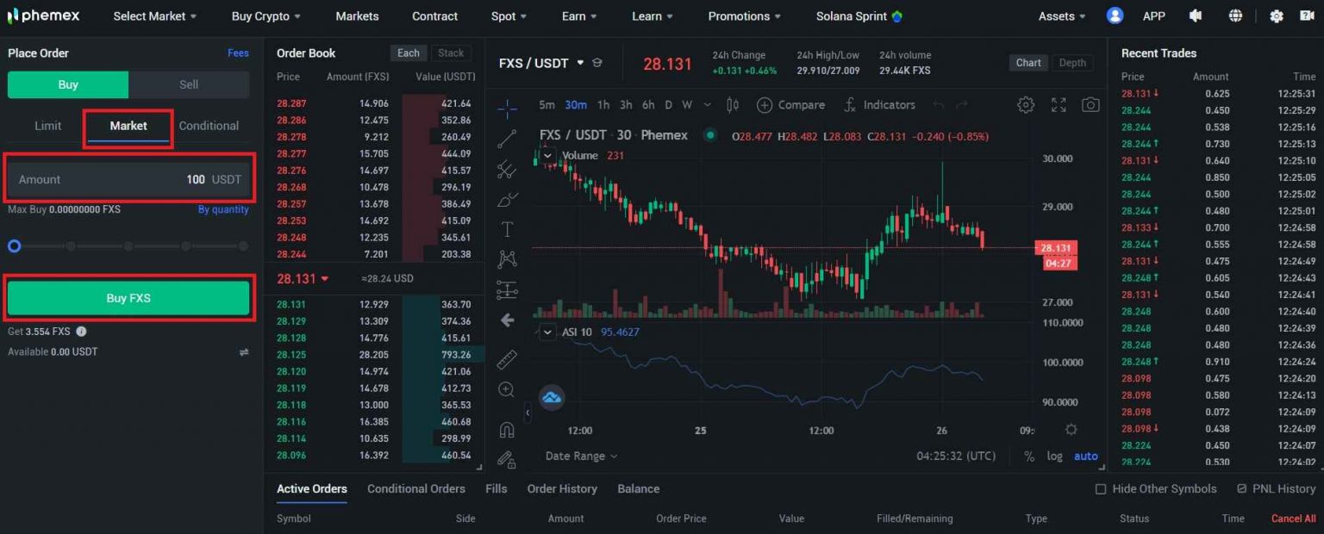Open the 30m timeframe dropdown chevron
This screenshot has width=1324, height=534.
(708, 104)
